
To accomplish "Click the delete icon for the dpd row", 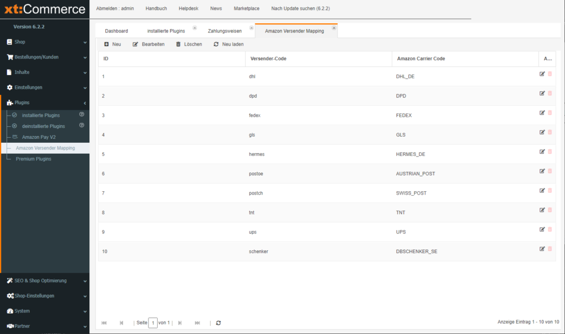I will tap(550, 93).
